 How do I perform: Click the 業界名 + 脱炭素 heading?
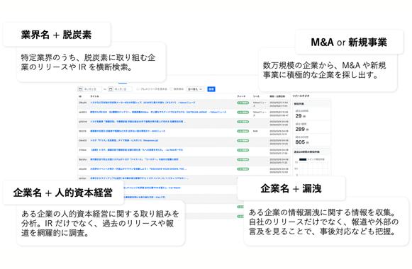pyautogui.click(x=56, y=35)
